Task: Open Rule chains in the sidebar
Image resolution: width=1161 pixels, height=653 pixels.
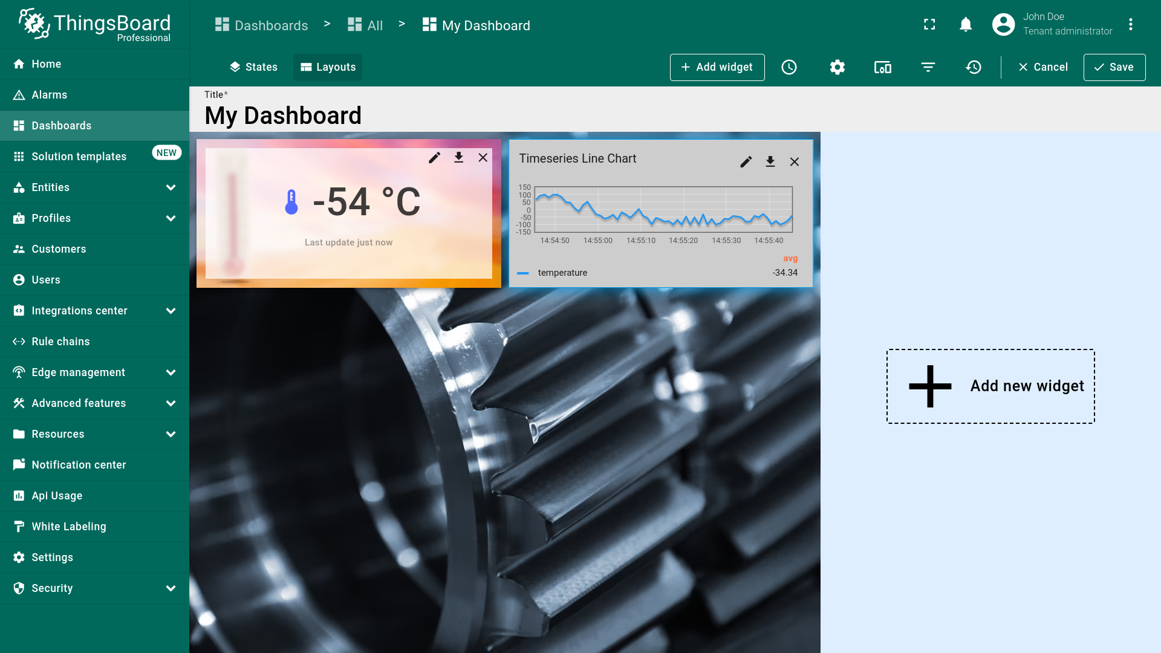Action: point(94,342)
